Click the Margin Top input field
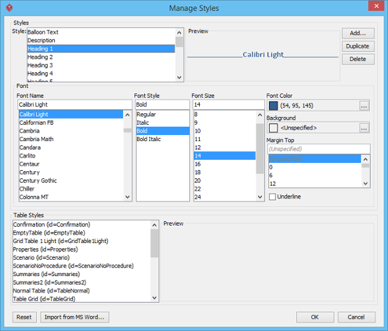This screenshot has height=331, width=388. pyautogui.click(x=319, y=149)
